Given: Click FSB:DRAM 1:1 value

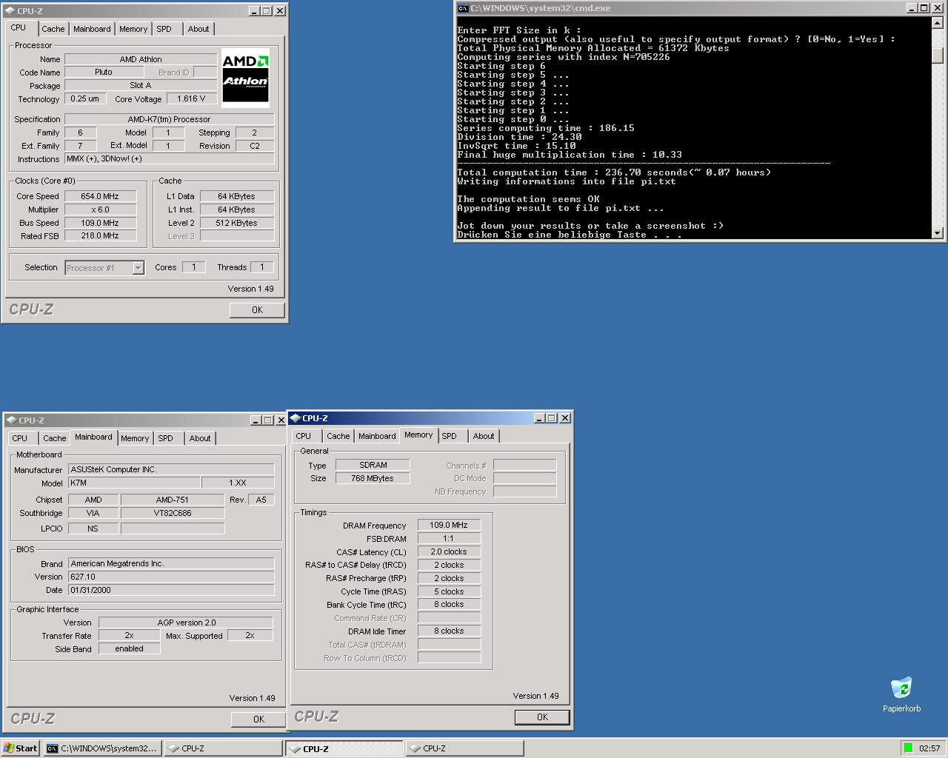Looking at the screenshot, I should [x=449, y=538].
